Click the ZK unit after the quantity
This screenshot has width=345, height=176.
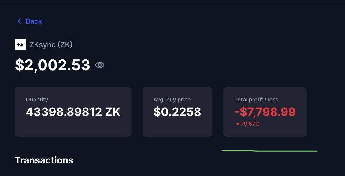[x=113, y=112]
